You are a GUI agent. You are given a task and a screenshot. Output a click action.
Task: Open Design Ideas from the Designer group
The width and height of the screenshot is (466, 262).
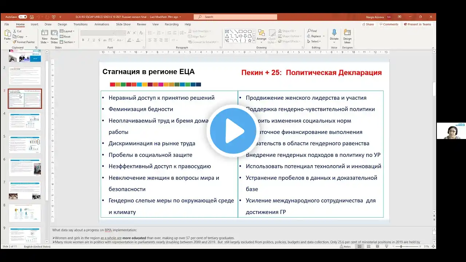point(347,36)
